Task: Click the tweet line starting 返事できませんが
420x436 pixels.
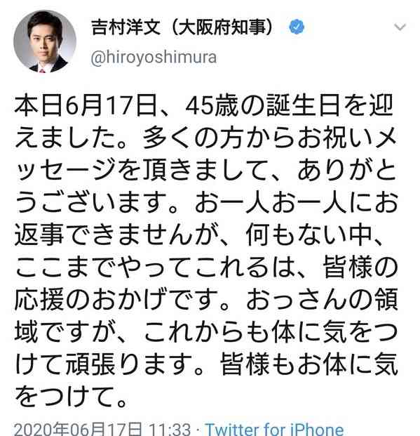Action: pyautogui.click(x=199, y=234)
